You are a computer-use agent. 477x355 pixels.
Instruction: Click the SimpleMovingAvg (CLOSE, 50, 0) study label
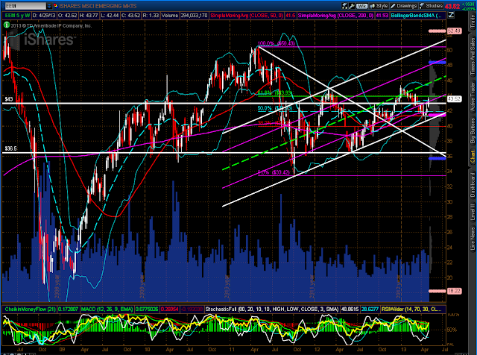tap(247, 15)
